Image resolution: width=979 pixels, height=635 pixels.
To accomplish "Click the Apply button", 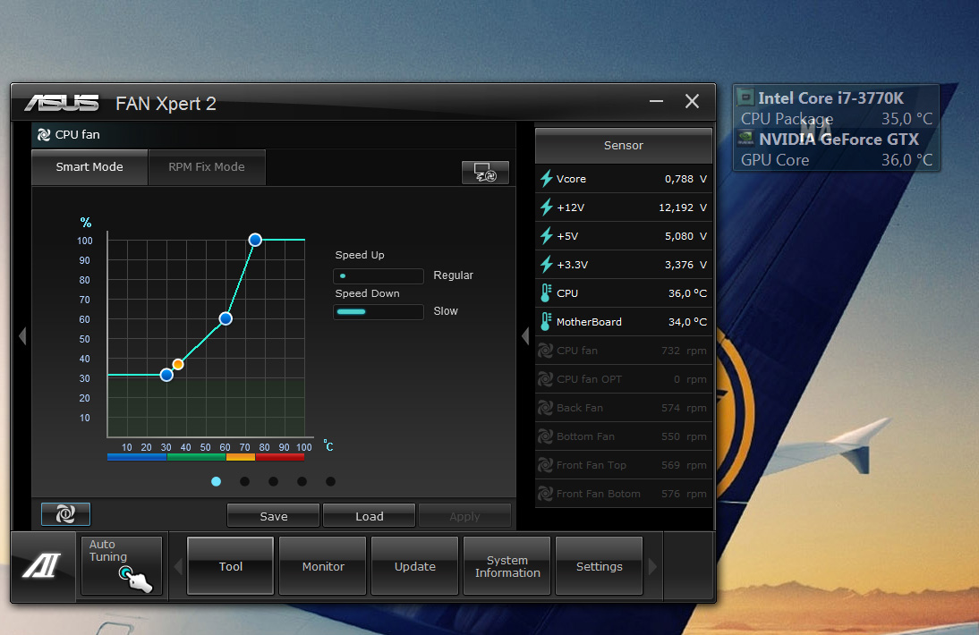I will 464,516.
